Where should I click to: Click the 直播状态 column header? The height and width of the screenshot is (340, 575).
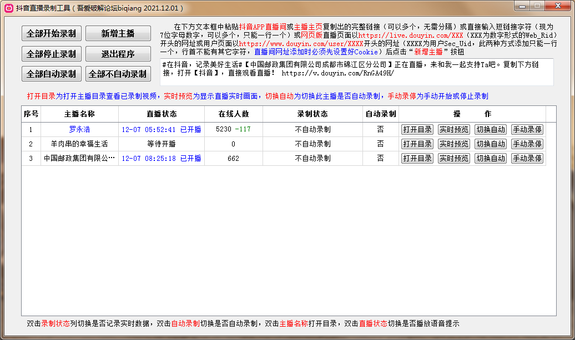point(162,114)
